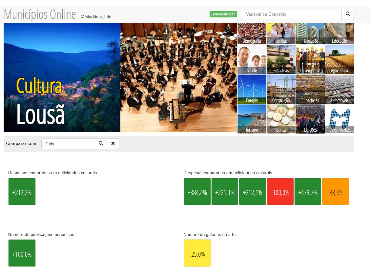Open the Demografia category tile

pyautogui.click(x=252, y=34)
